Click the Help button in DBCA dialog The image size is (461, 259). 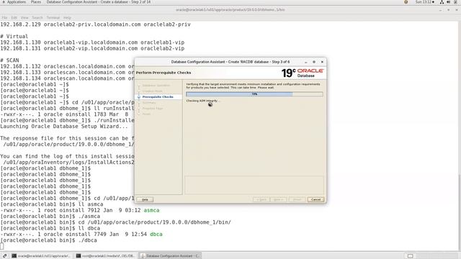tap(145, 199)
